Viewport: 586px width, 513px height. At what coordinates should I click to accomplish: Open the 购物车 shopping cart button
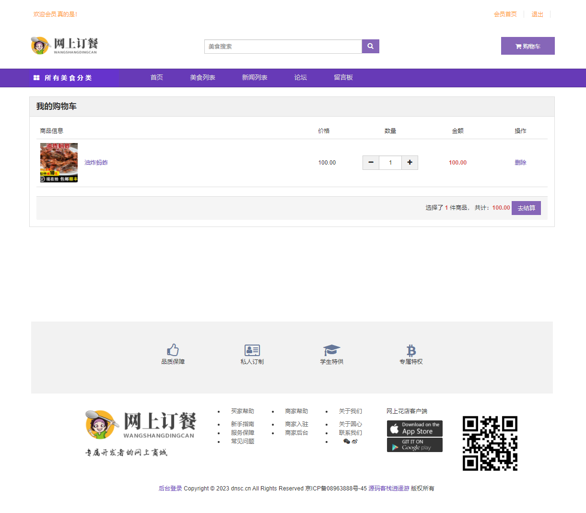tap(527, 46)
